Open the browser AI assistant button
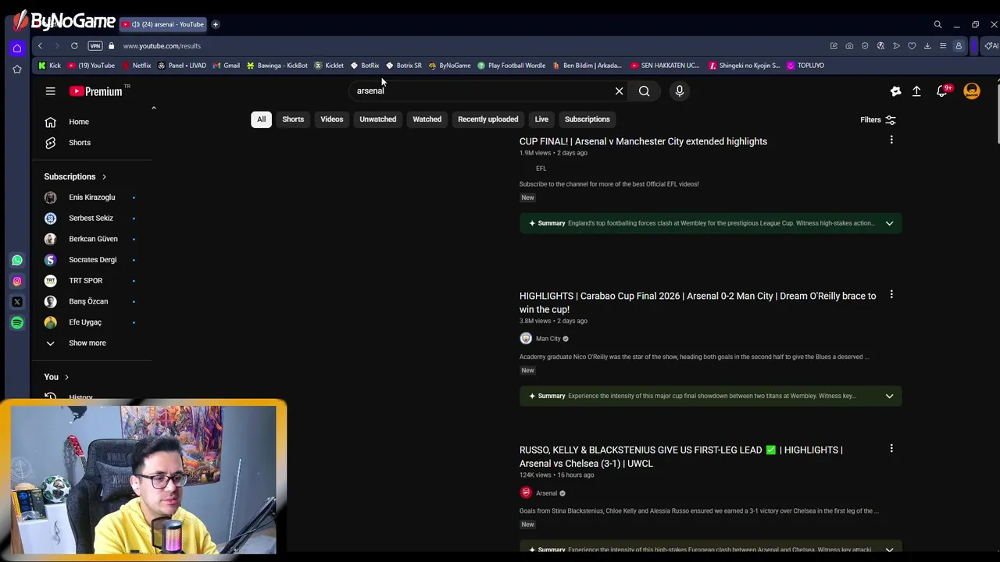 click(x=991, y=46)
